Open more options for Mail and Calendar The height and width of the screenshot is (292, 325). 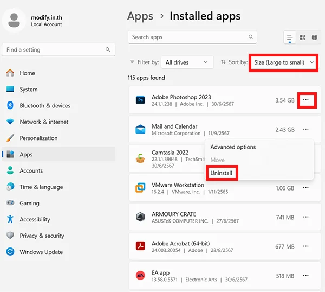tap(305, 129)
